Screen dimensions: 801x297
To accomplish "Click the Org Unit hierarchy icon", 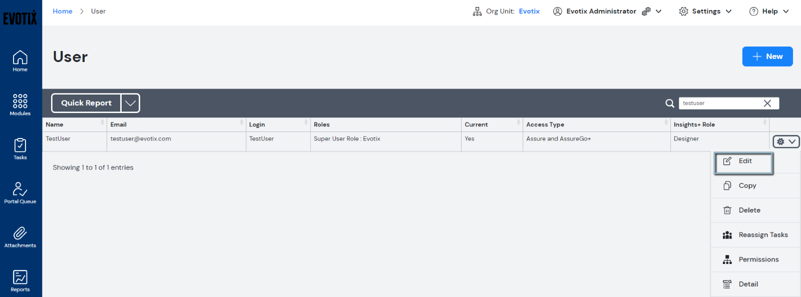I will (x=477, y=11).
